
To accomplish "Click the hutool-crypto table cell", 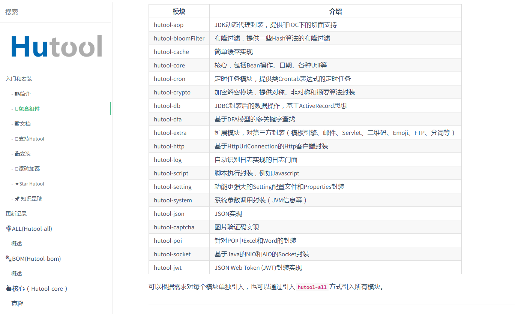I will tap(179, 92).
